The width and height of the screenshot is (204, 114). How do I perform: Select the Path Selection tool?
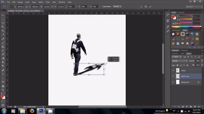[3, 78]
